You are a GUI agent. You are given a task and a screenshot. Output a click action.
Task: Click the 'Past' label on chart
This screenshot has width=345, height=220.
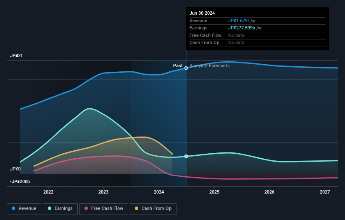tap(178, 65)
